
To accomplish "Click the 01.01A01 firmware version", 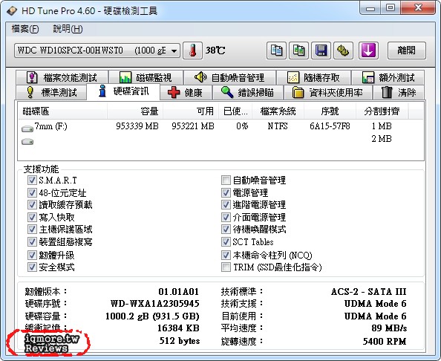I will (x=179, y=291).
